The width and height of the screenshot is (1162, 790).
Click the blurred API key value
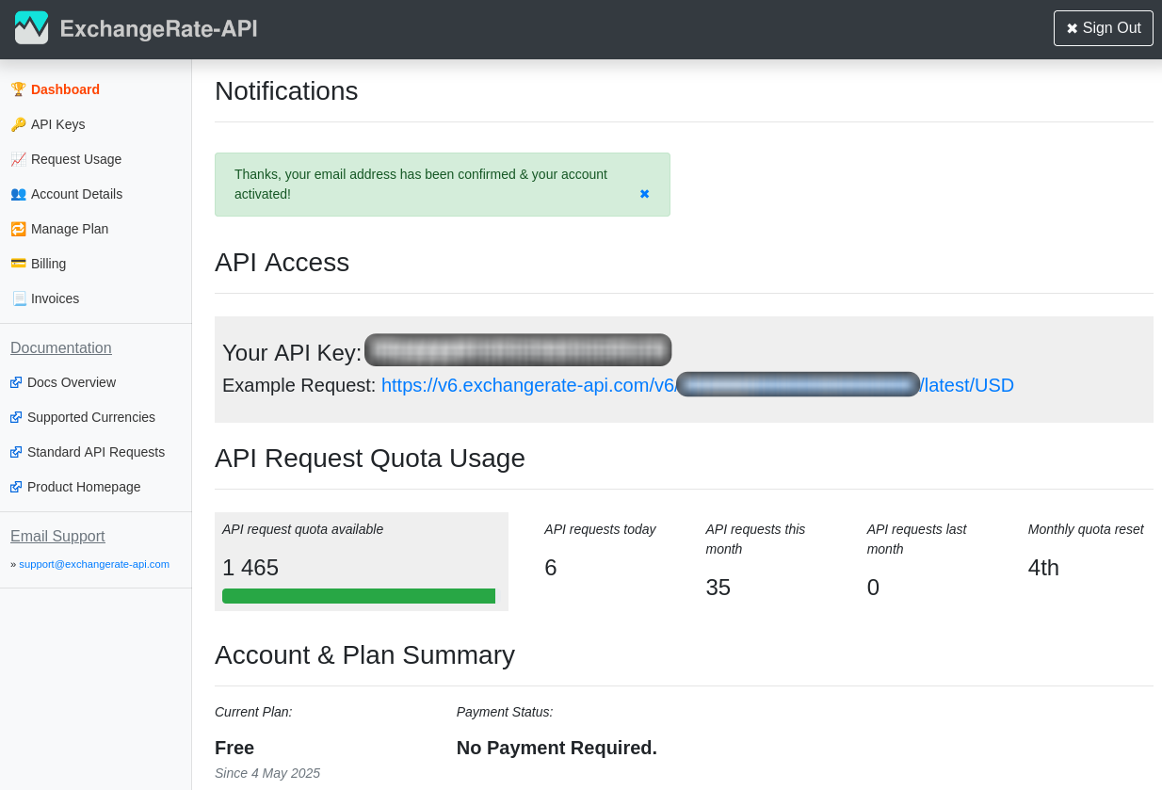pyautogui.click(x=518, y=350)
